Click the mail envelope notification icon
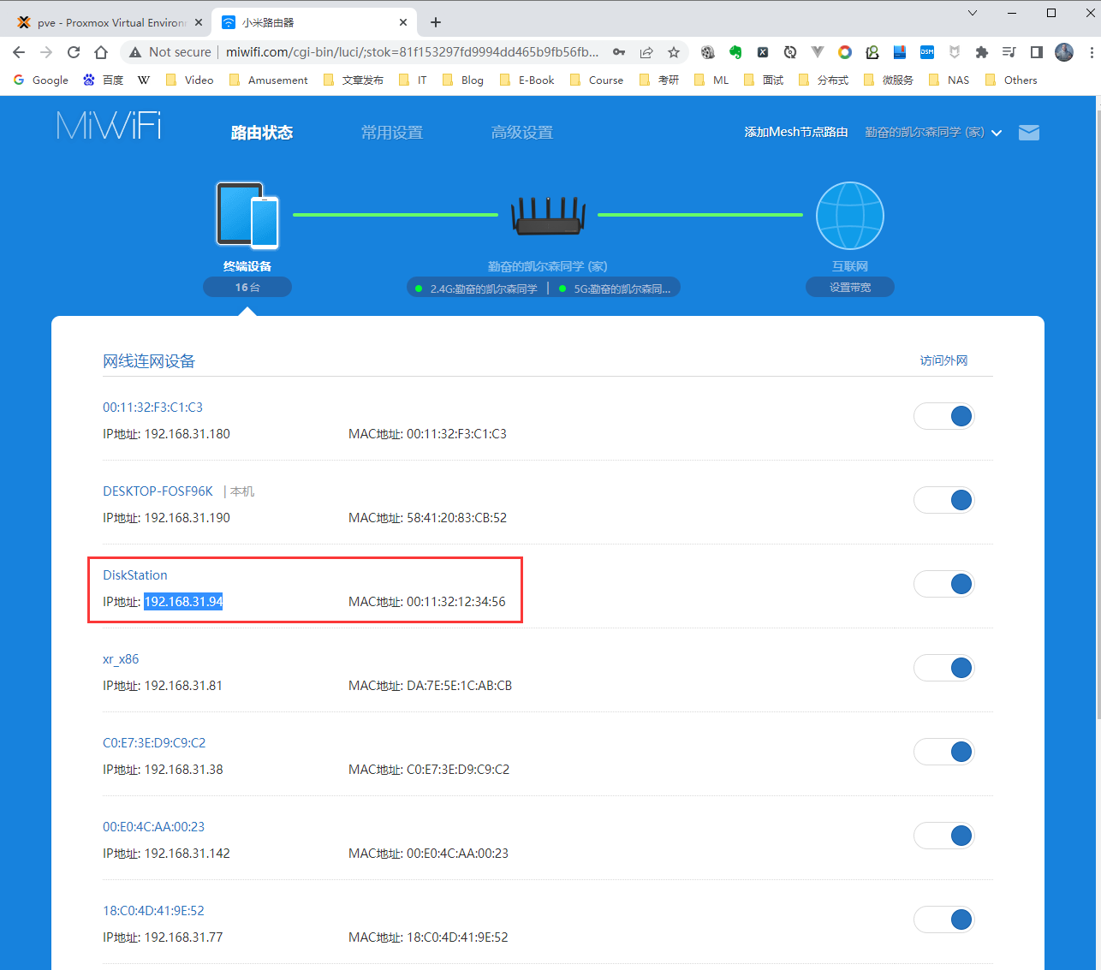 coord(1028,133)
